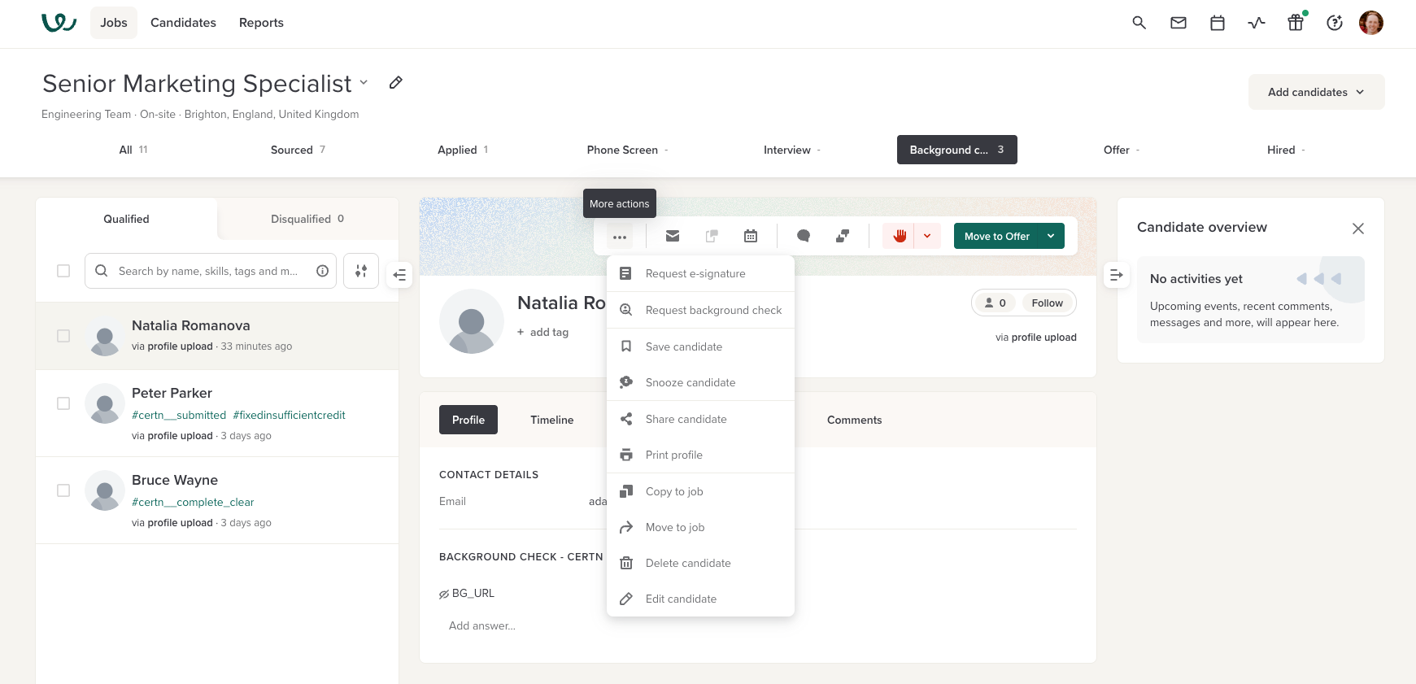The width and height of the screenshot is (1416, 684).
Task: Open the gift icon in top navigation
Action: [x=1295, y=23]
